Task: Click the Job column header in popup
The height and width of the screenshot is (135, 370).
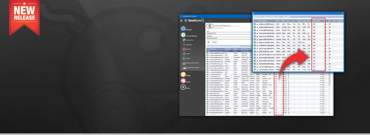Action: point(339,21)
